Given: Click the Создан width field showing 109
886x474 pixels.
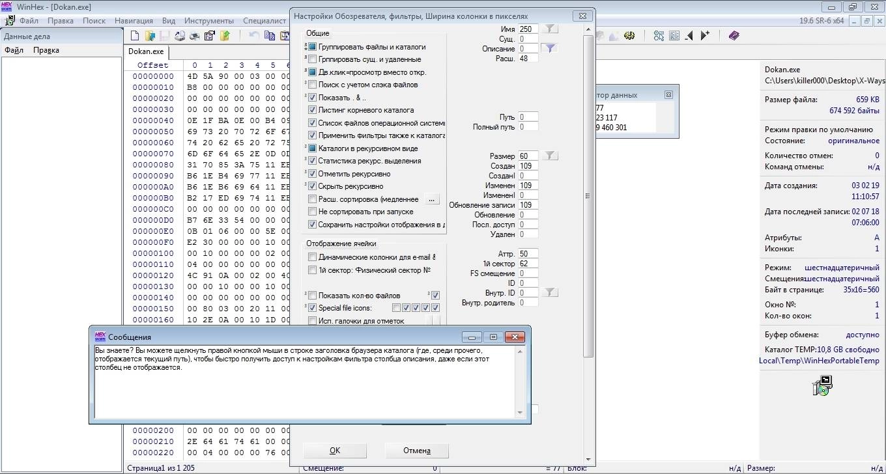Looking at the screenshot, I should pyautogui.click(x=528, y=165).
